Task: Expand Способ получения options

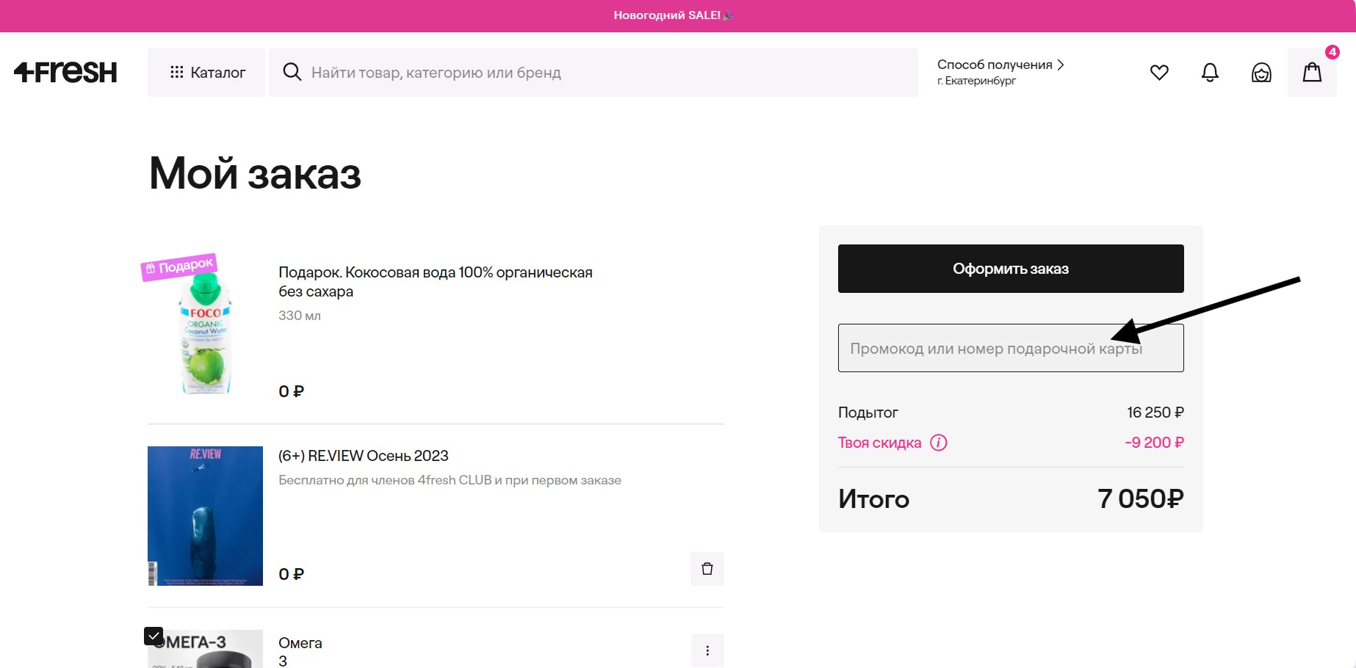Action: (1000, 65)
